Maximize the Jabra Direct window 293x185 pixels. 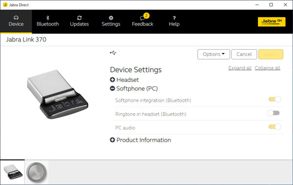(x=271, y=5)
